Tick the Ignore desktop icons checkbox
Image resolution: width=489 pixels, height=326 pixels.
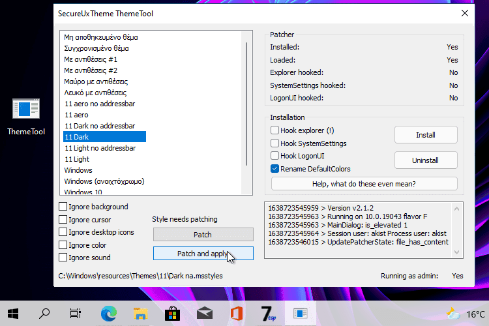[63, 232]
